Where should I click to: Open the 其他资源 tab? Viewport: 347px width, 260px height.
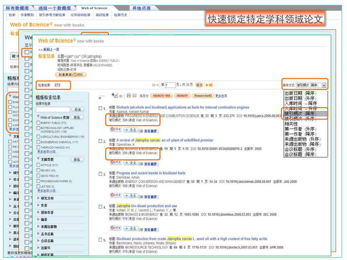coord(142,8)
